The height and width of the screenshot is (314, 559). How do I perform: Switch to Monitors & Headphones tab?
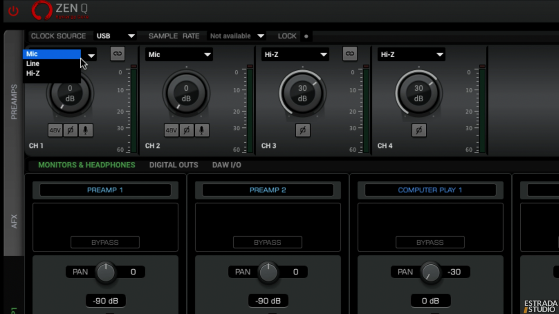(x=86, y=165)
